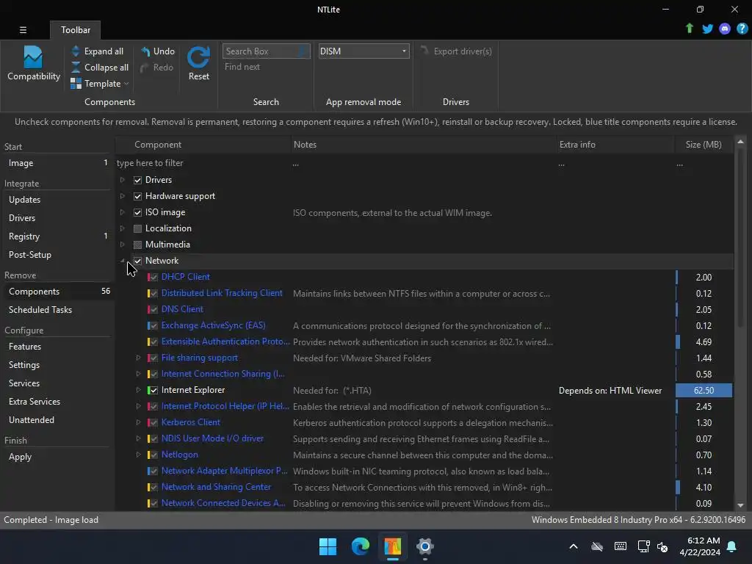Click the component filter field
Viewport: 752px width, 564px height.
203,163
